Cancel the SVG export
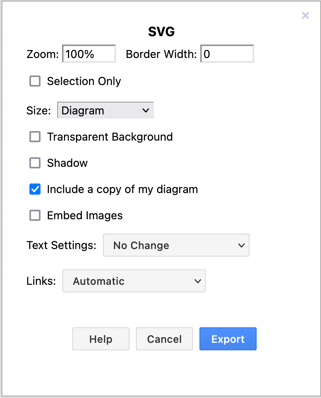Viewport: 321px width, 398px height. (164, 339)
